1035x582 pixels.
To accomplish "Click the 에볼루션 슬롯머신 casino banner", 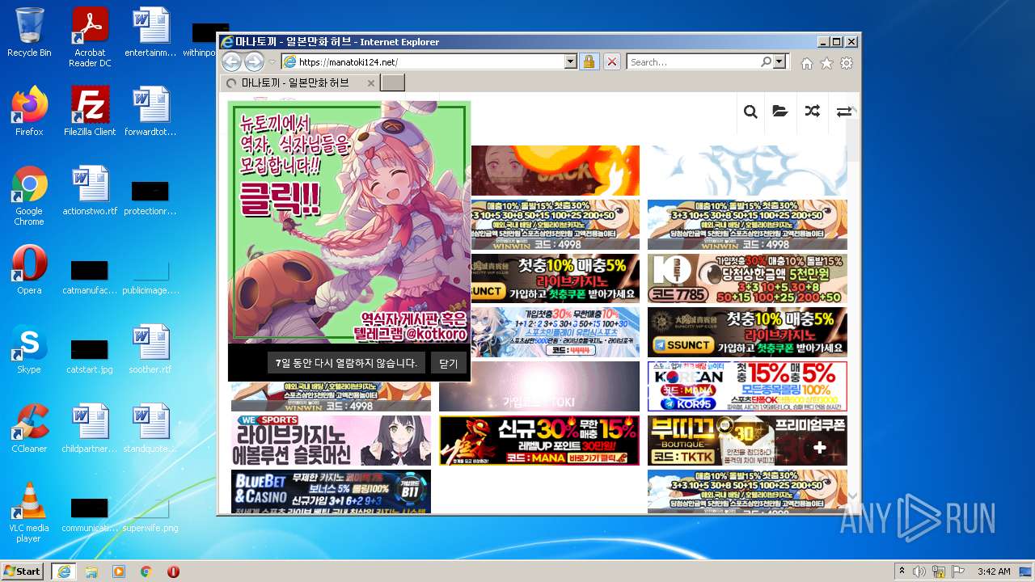I will (331, 441).
